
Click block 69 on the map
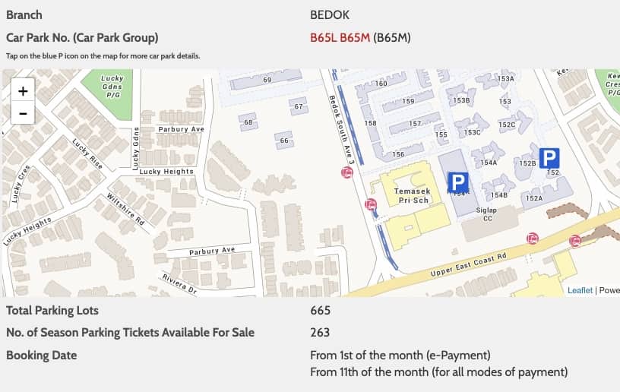(x=267, y=80)
